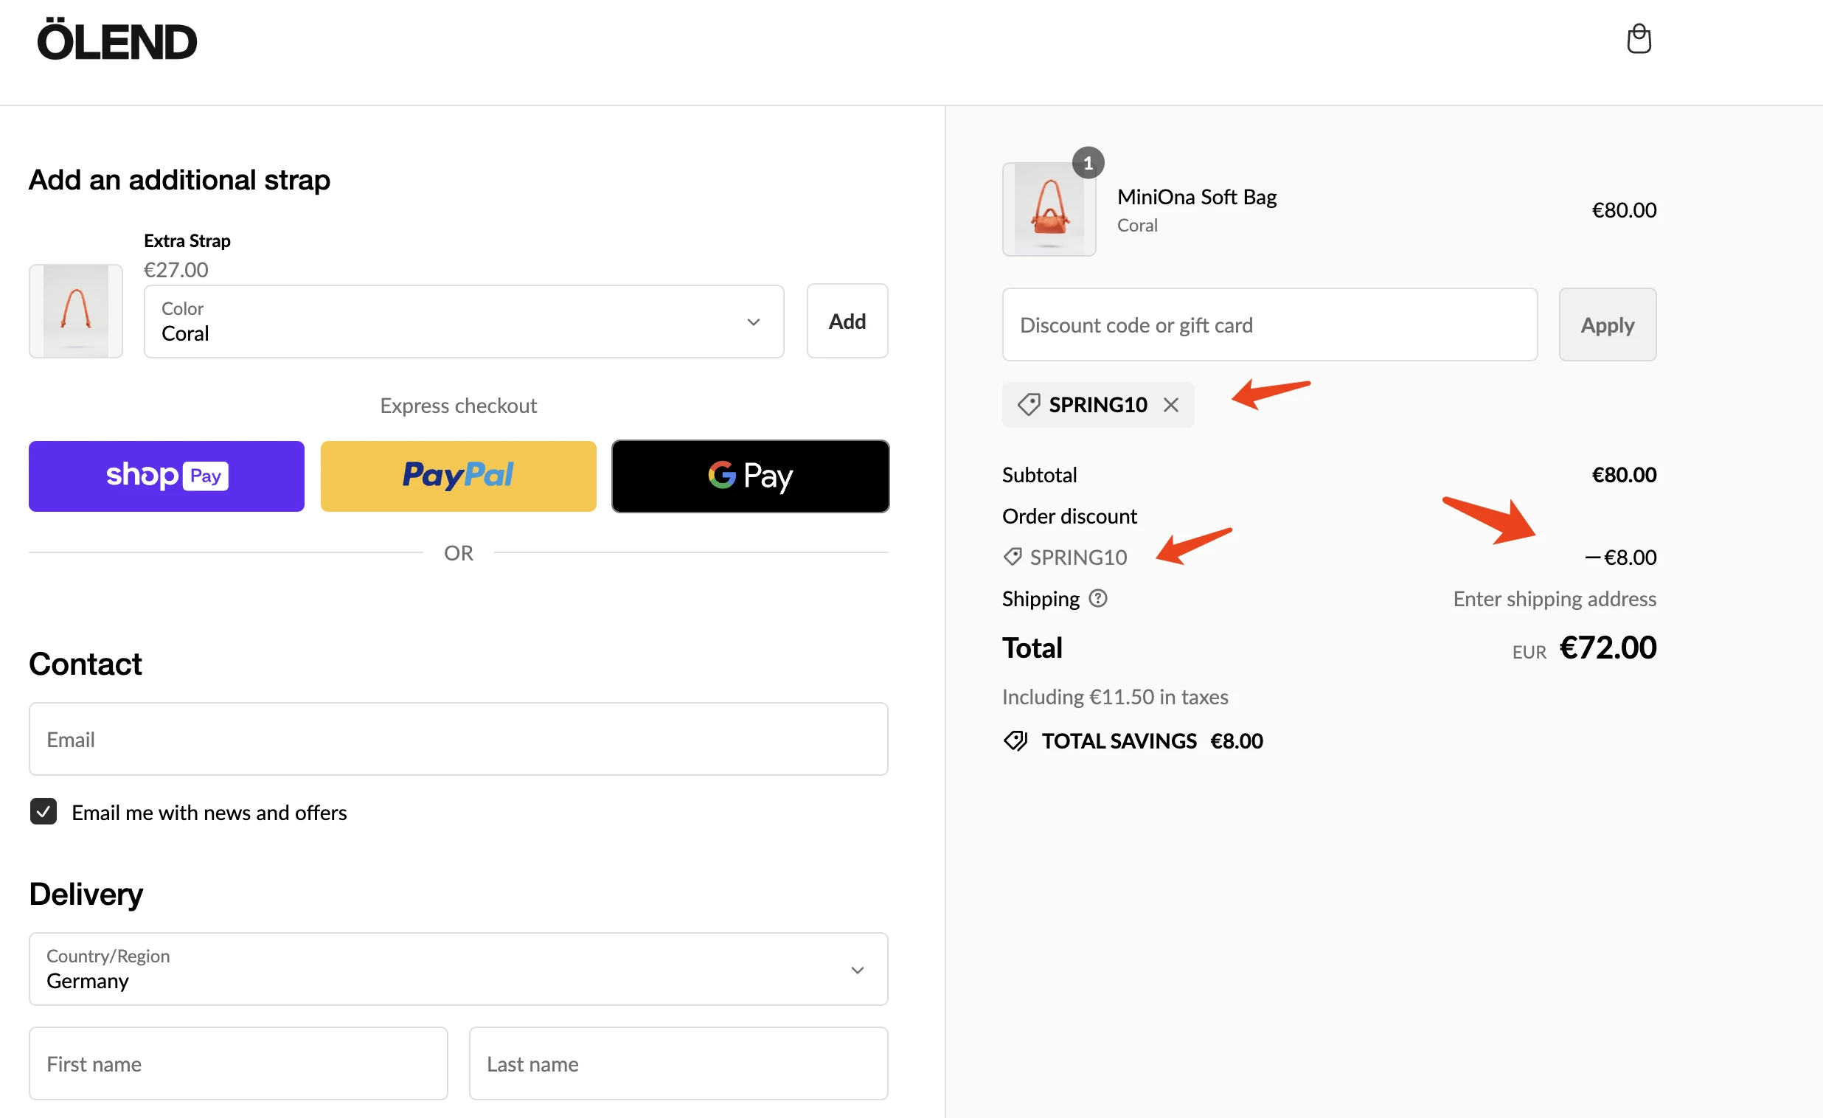
Task: Focus the First name field
Action: pyautogui.click(x=238, y=1063)
